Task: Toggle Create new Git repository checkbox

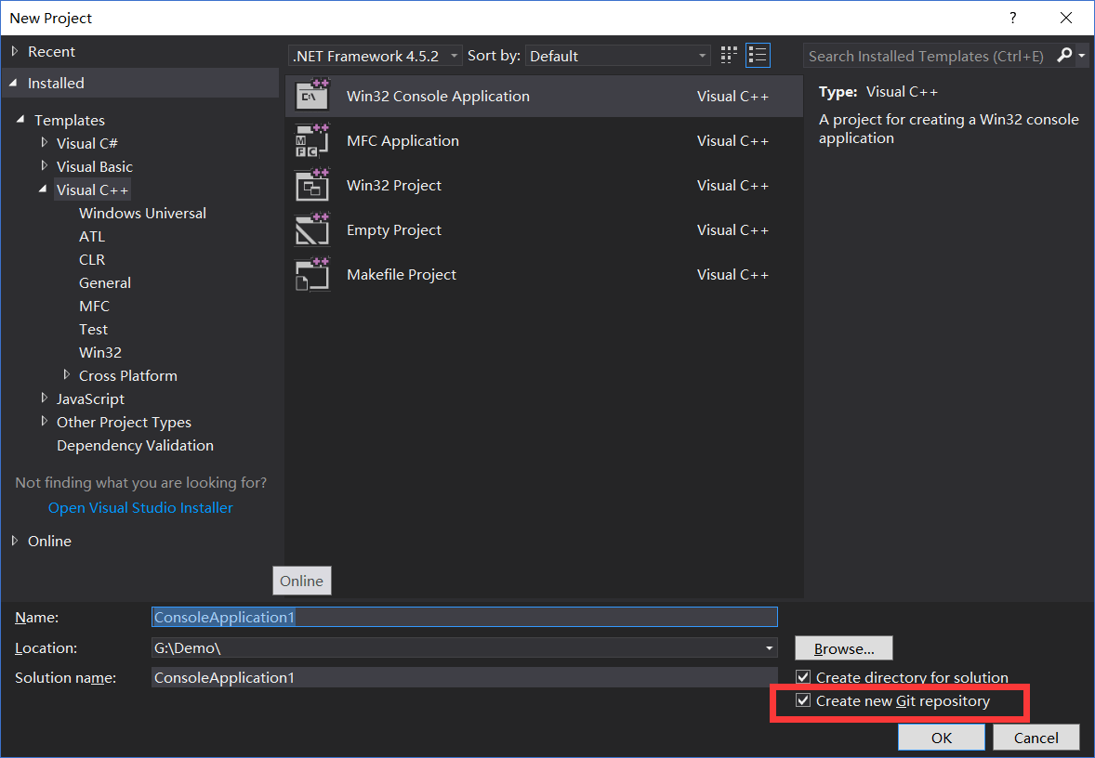Action: [x=804, y=700]
